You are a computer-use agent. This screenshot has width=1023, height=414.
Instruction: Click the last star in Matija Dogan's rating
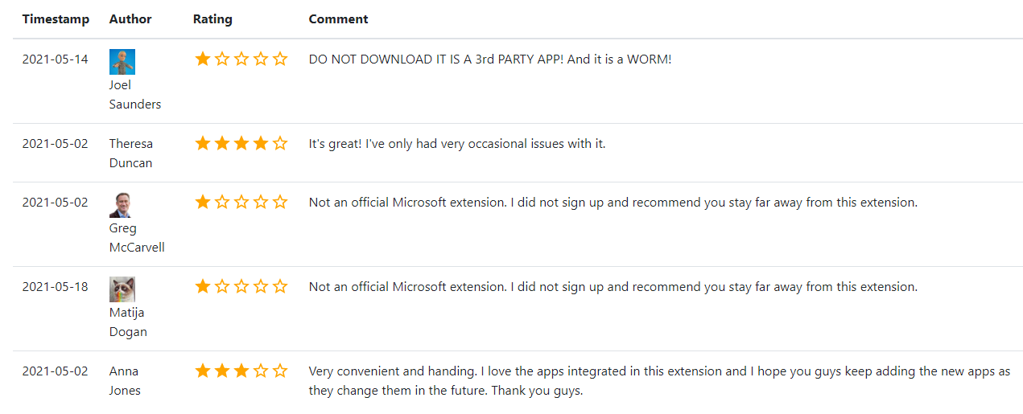point(280,286)
